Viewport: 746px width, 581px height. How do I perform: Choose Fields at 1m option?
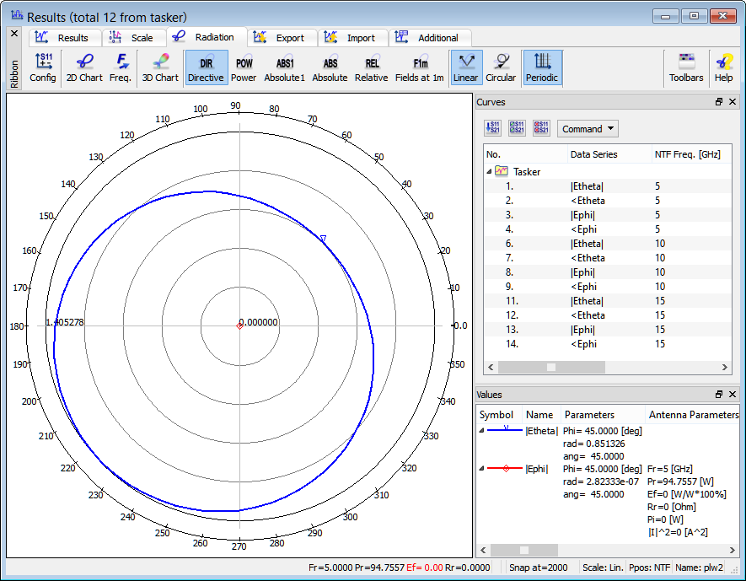pos(420,67)
